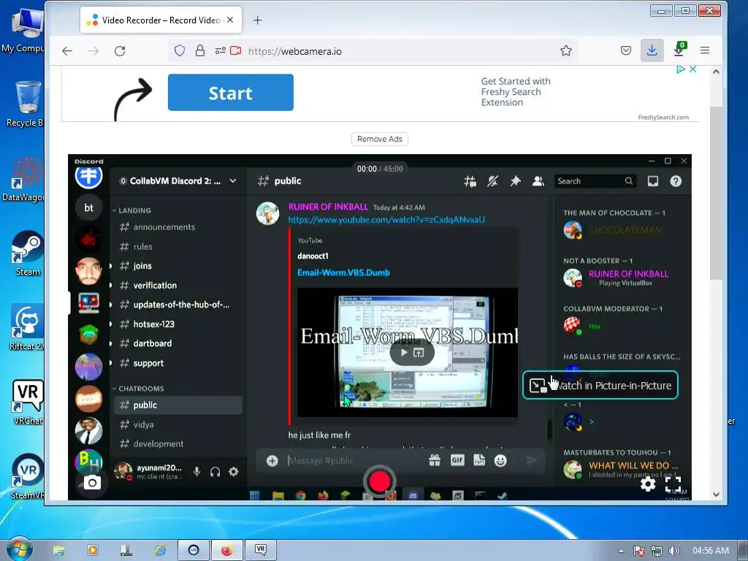
Task: Open the rules channel
Action: 143,247
